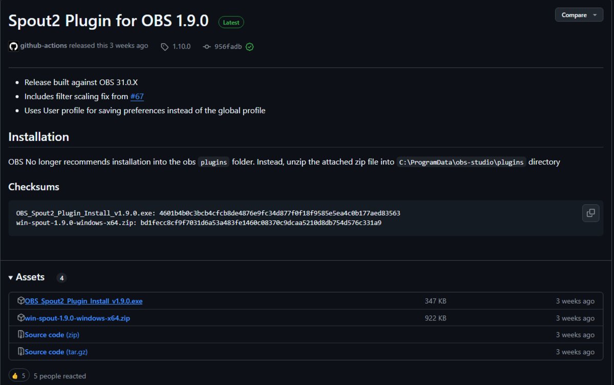Viewport: 614px width, 385px height.
Task: Click the Installation heading
Action: (x=38, y=137)
